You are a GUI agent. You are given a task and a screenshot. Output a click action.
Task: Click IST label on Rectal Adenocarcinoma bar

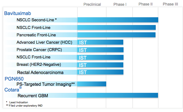(x=83, y=72)
